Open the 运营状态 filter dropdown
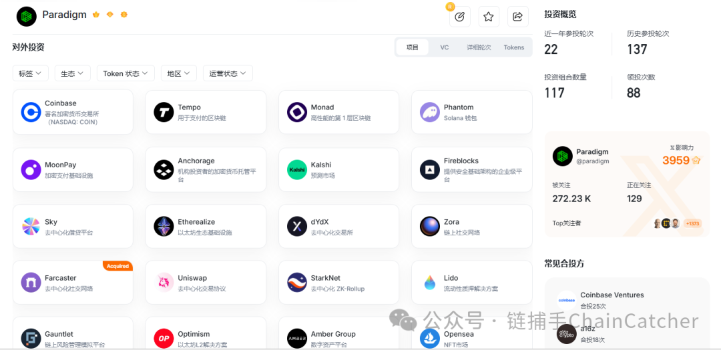Screen dimensions: 721x350 (228, 73)
